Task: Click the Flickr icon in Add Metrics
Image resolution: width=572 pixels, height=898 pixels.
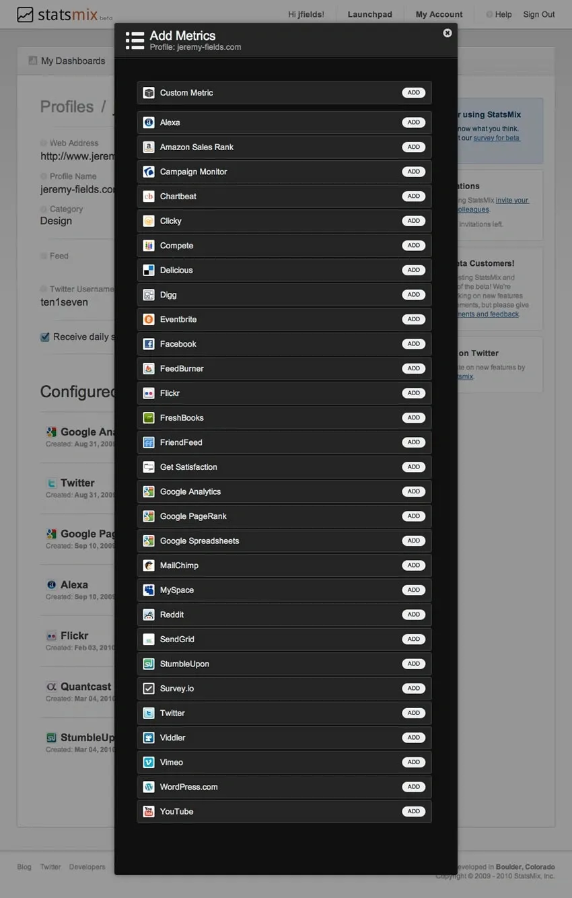Action: point(149,393)
